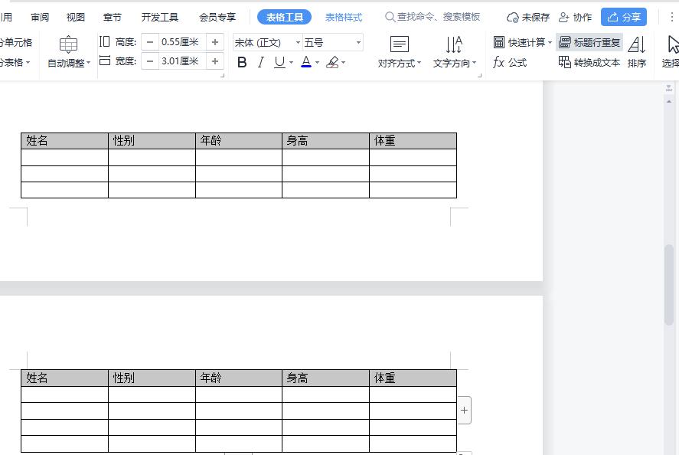Click 体重 header in first table
Viewport: 679px width, 455px height.
(384, 140)
